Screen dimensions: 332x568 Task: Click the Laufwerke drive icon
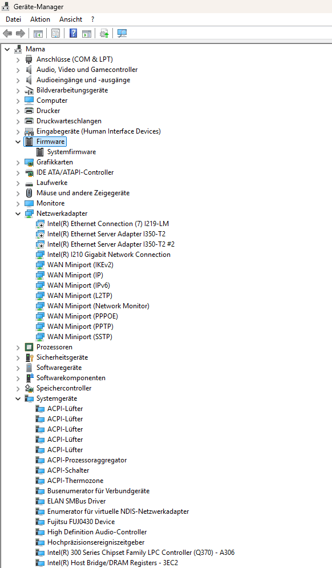point(29,183)
